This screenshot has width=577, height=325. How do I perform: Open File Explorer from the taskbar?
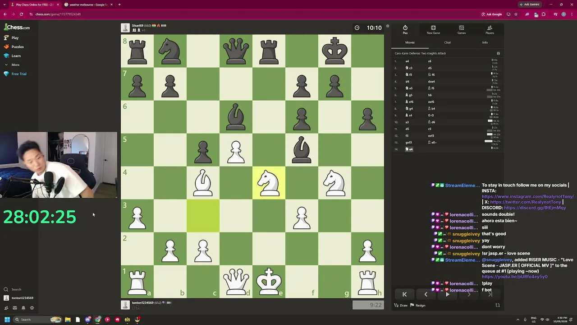coord(68,320)
